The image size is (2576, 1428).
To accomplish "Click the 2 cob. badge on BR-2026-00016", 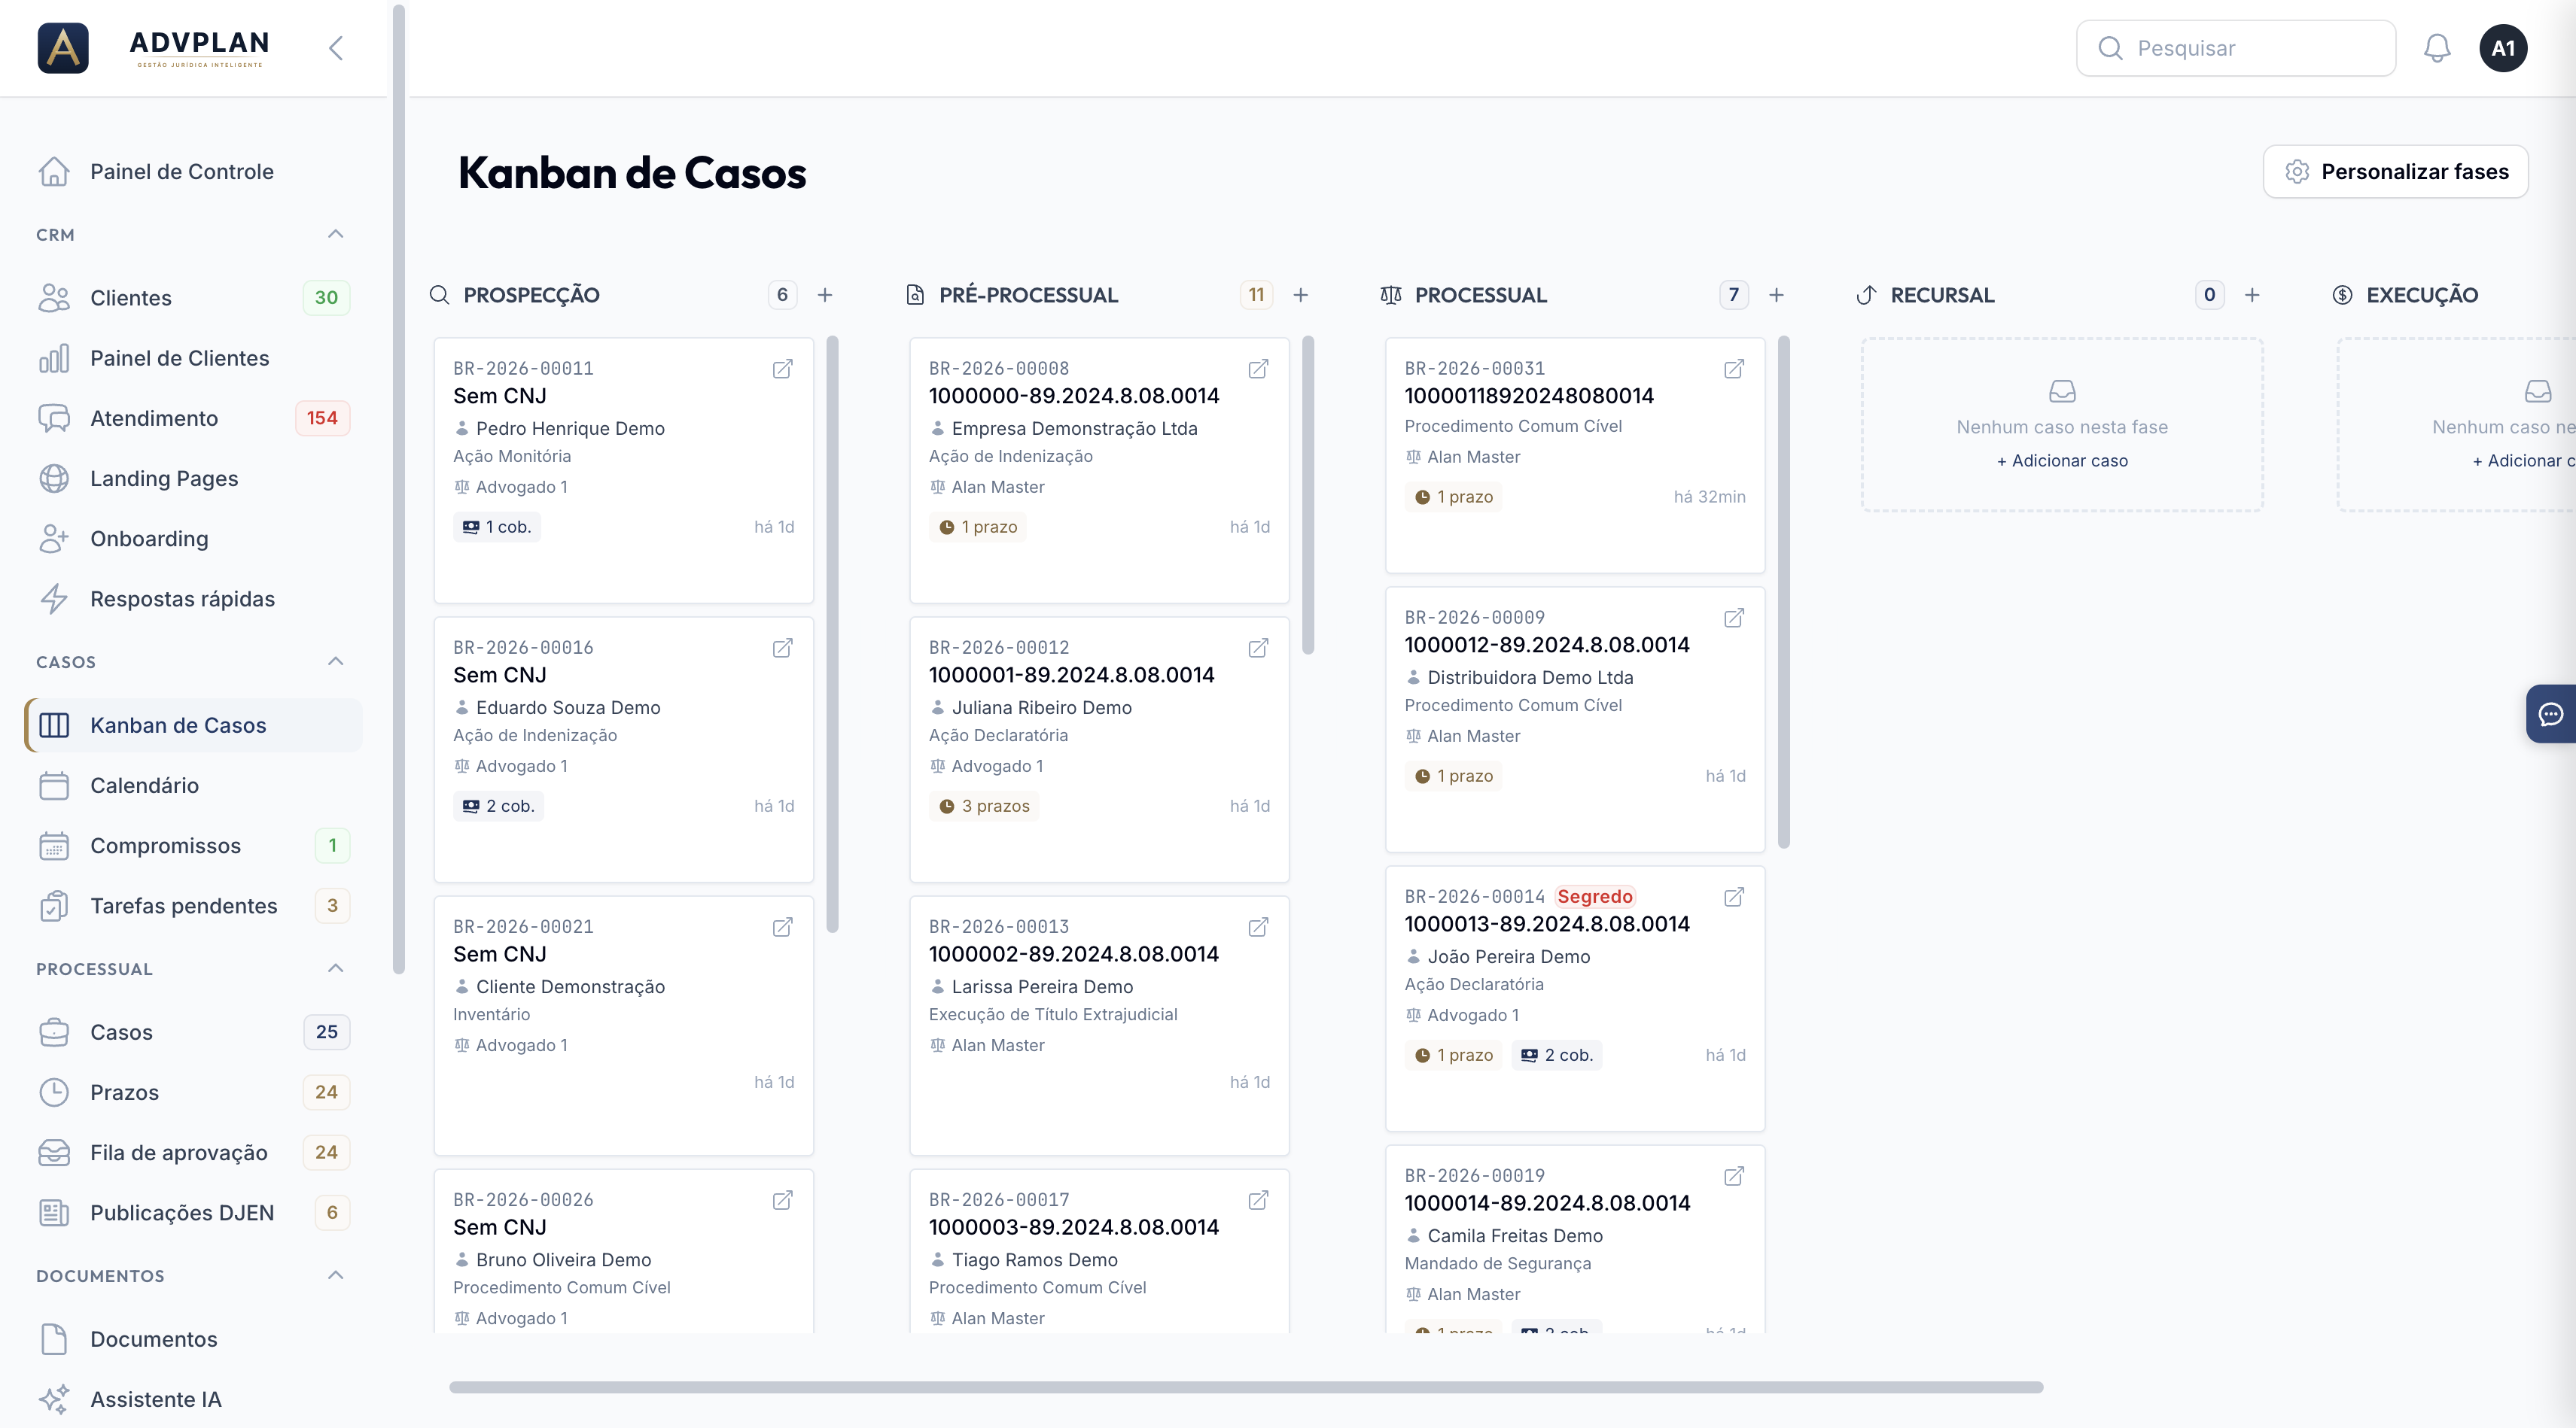I will [x=498, y=806].
